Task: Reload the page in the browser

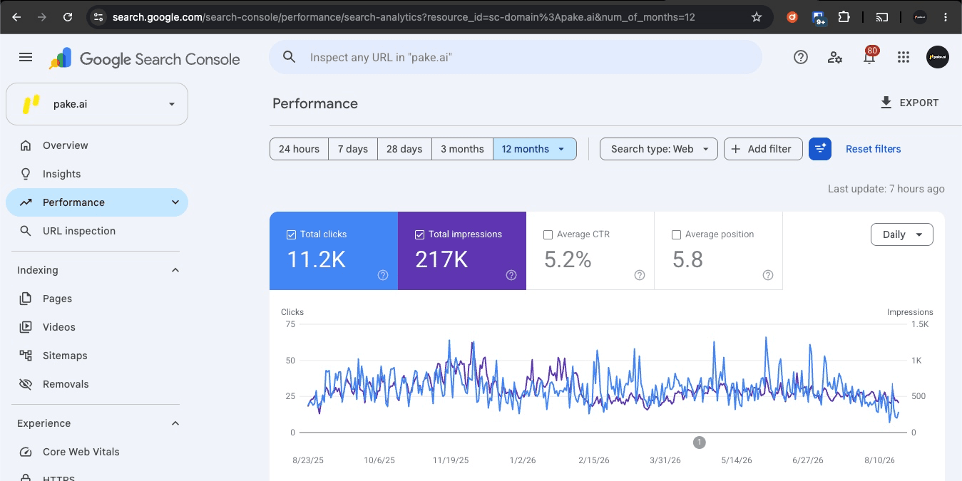Action: pyautogui.click(x=68, y=17)
